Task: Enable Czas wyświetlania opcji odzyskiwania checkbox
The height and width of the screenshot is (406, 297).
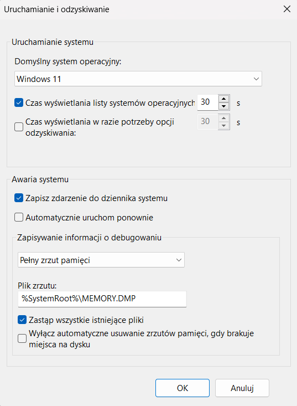Action: coord(19,127)
